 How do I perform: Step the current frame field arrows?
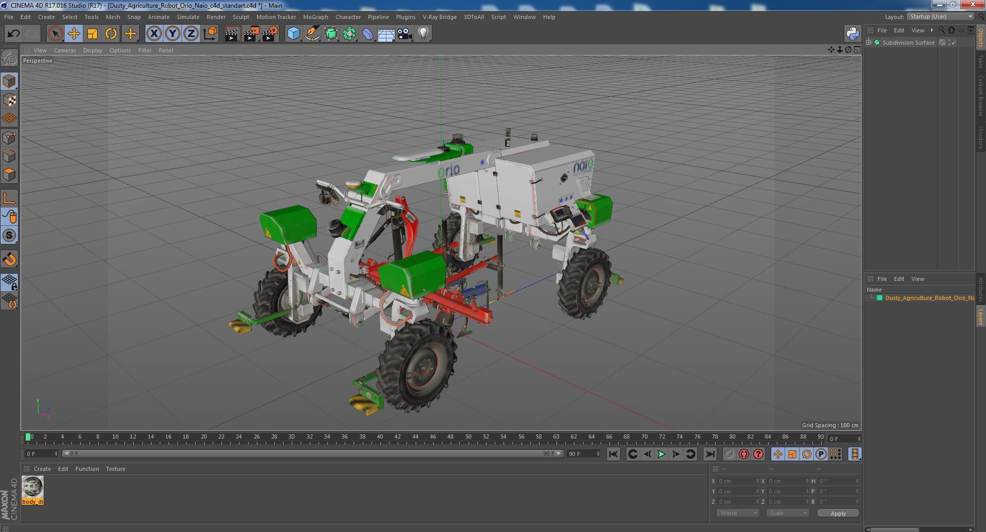[x=859, y=439]
